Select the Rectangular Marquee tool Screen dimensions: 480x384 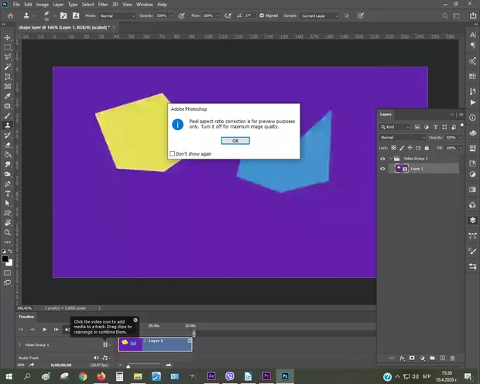(7, 47)
